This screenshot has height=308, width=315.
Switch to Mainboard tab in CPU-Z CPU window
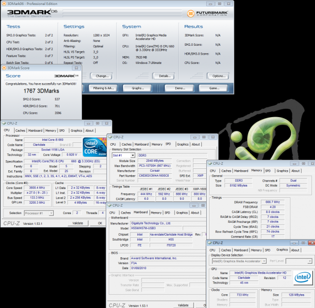tap(35, 130)
